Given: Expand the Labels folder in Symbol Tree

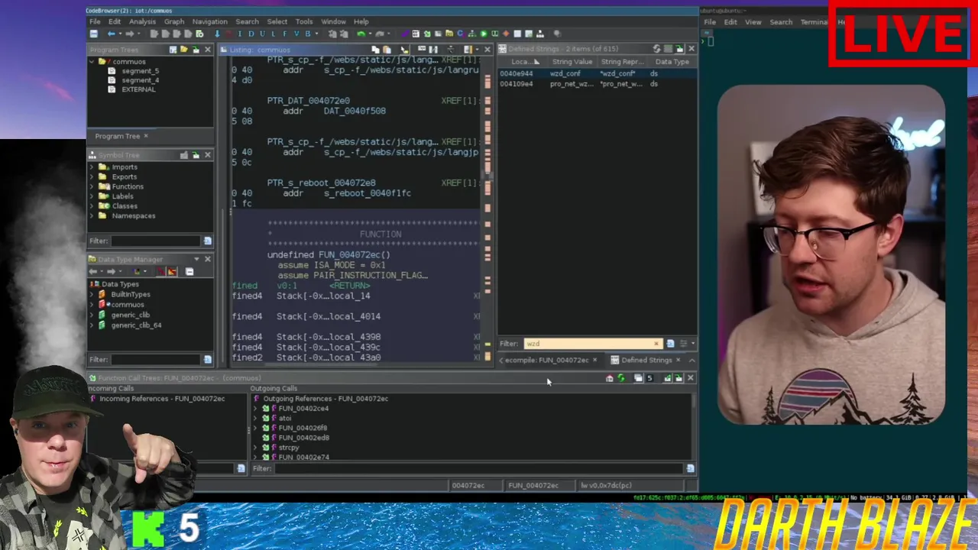Looking at the screenshot, I should pos(92,196).
